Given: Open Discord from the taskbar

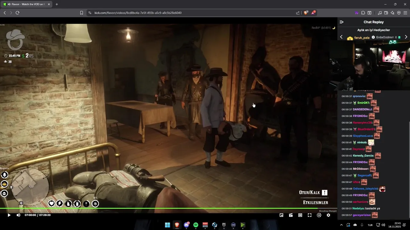Looking at the screenshot, I should [186, 225].
